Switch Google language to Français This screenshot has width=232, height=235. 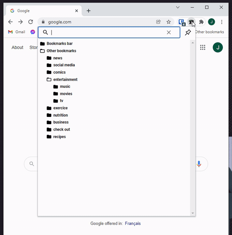[133, 224]
